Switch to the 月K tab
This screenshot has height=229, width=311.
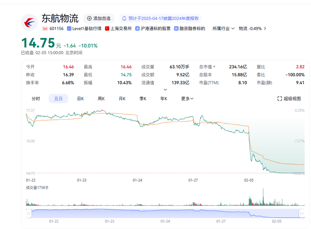pyautogui.click(x=122, y=99)
